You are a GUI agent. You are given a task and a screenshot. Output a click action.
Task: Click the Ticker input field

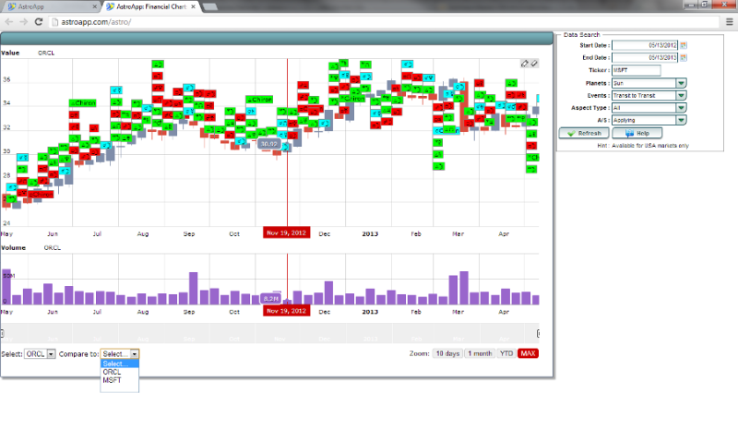[x=637, y=69]
